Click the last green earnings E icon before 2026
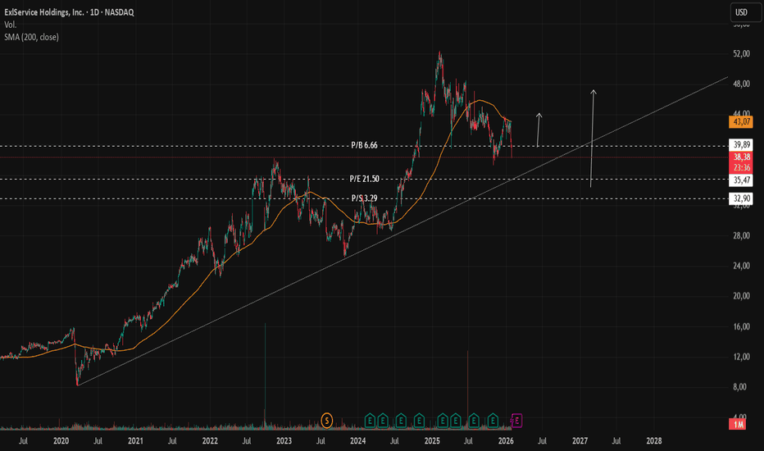The width and height of the screenshot is (764, 451). point(493,421)
